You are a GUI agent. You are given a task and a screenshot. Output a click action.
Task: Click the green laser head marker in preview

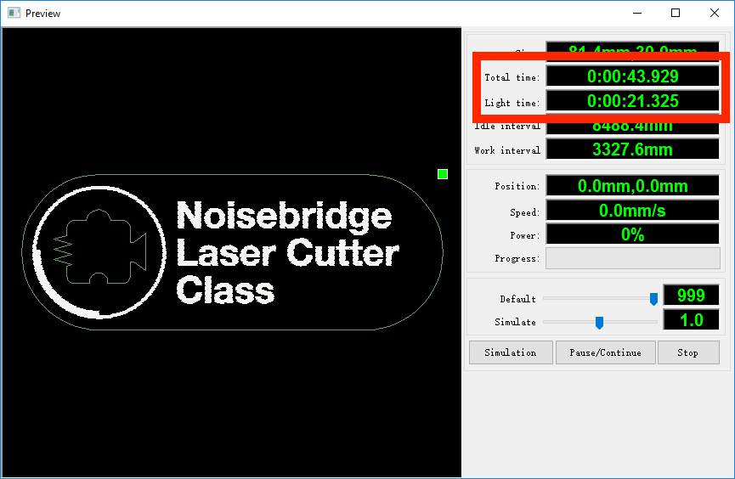coord(442,174)
